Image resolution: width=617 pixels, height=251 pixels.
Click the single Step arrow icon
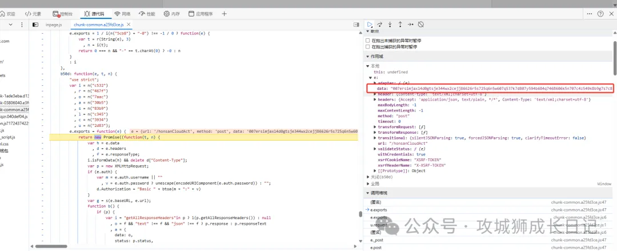pos(410,24)
